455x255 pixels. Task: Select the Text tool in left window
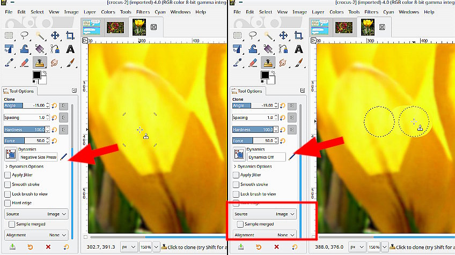click(x=70, y=49)
